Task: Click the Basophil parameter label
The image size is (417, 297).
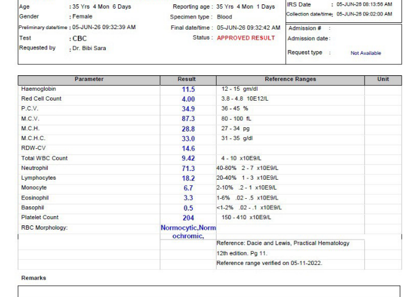Action: point(32,207)
